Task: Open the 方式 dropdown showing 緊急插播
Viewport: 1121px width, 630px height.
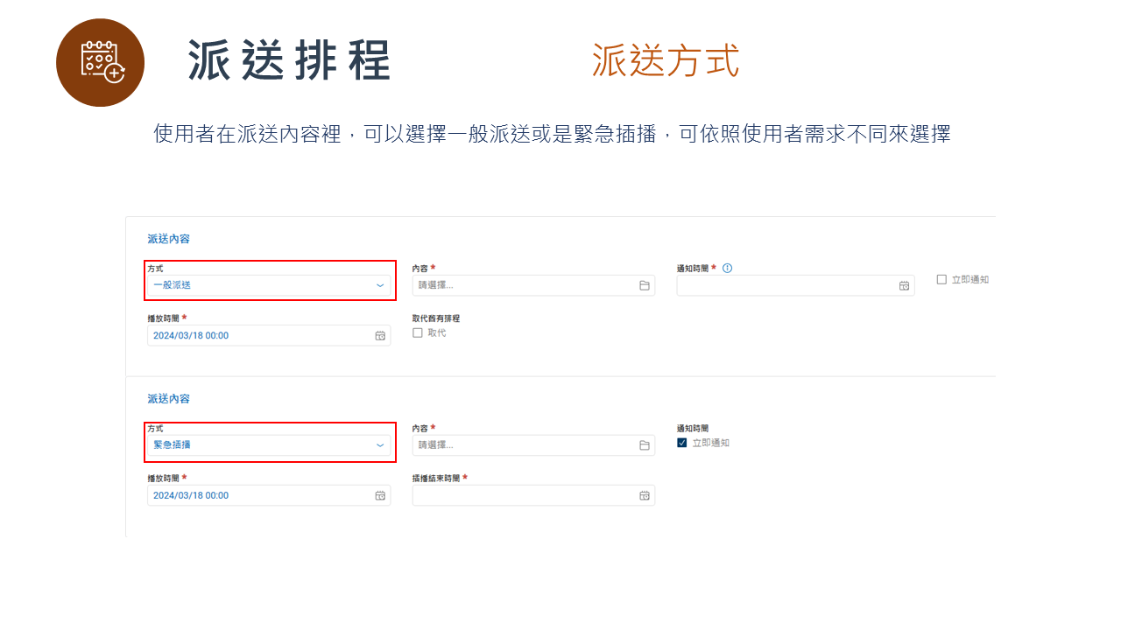Action: click(269, 444)
